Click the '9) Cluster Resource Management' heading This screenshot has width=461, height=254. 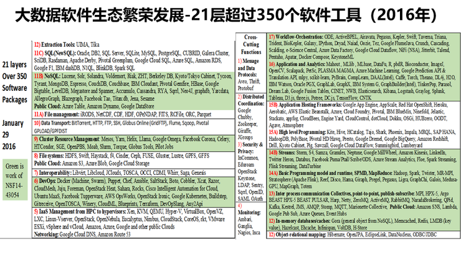click(x=67, y=139)
